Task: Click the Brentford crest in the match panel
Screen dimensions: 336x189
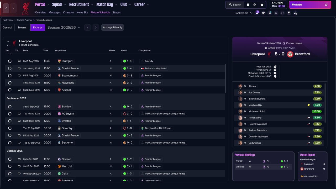Action: [x=290, y=54]
